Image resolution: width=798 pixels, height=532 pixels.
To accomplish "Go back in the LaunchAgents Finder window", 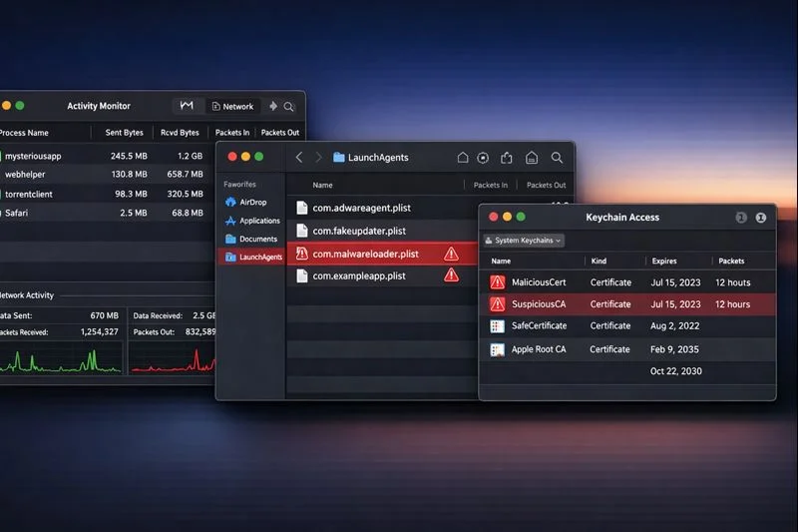I will coord(299,158).
